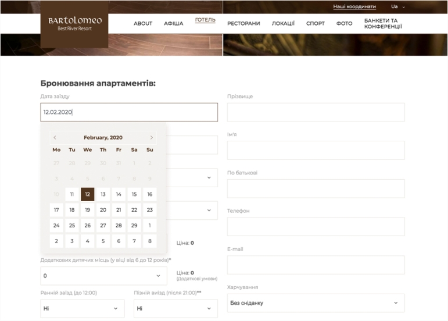Navigate to РЕСТОРАНИ menu item

[x=243, y=24]
